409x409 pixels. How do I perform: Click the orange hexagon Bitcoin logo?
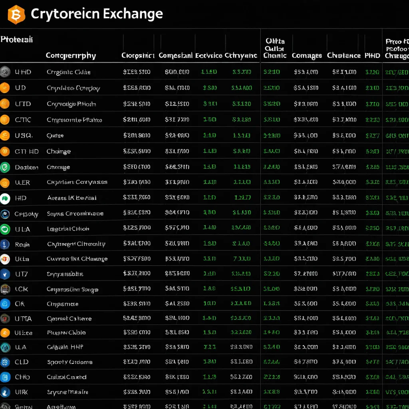tap(16, 15)
